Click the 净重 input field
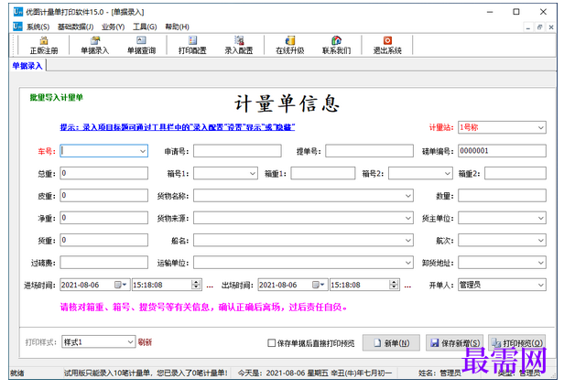The image size is (564, 389). click(104, 218)
